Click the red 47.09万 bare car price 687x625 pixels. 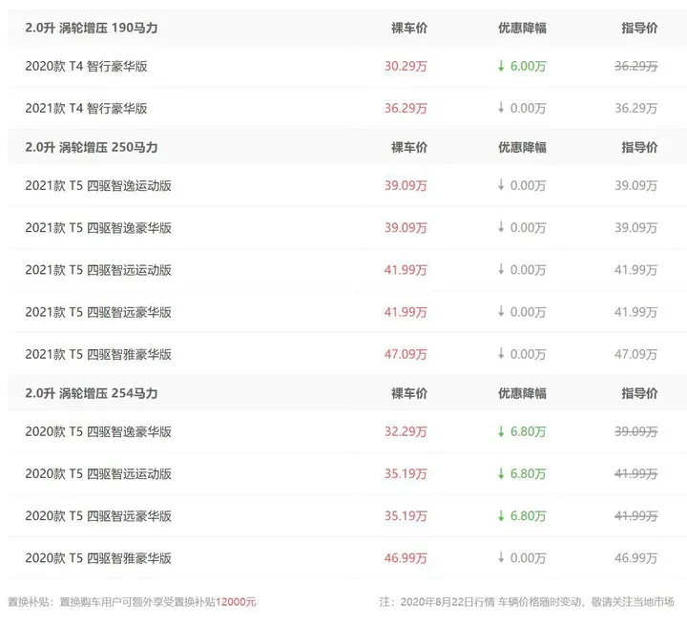pyautogui.click(x=406, y=354)
